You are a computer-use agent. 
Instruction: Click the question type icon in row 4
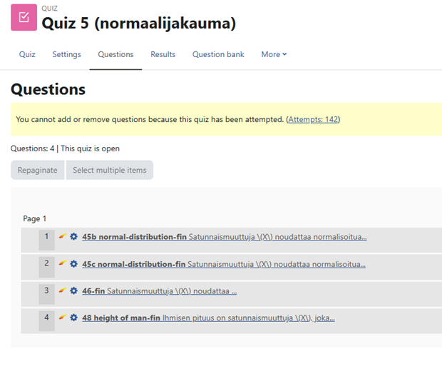(63, 318)
